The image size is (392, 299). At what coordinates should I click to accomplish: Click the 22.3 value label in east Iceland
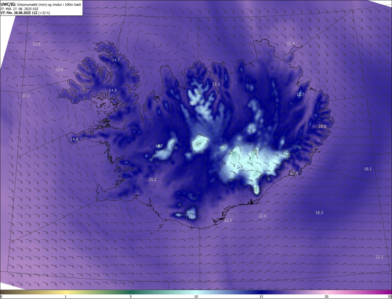coord(322,127)
